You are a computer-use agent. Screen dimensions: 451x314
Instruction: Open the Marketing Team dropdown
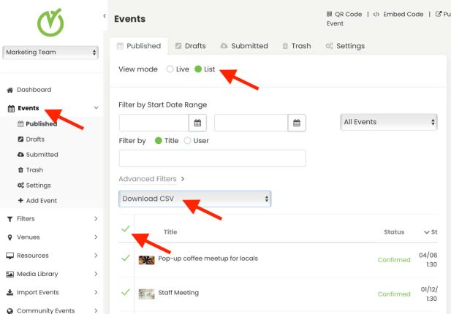click(50, 53)
